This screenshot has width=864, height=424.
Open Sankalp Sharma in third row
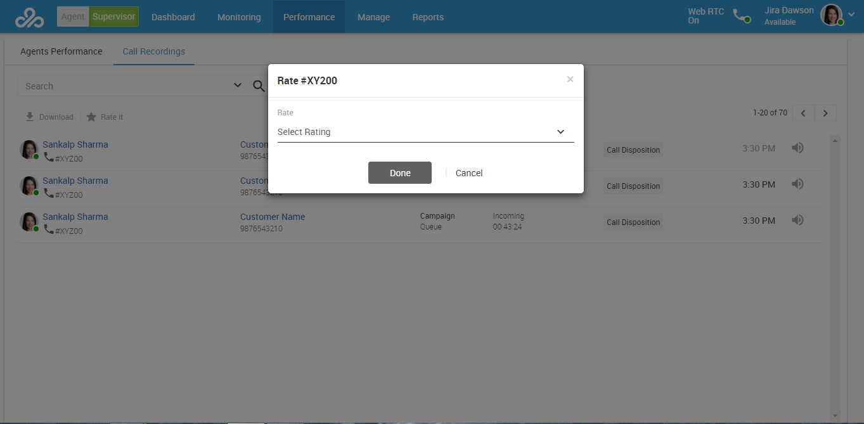pos(75,217)
